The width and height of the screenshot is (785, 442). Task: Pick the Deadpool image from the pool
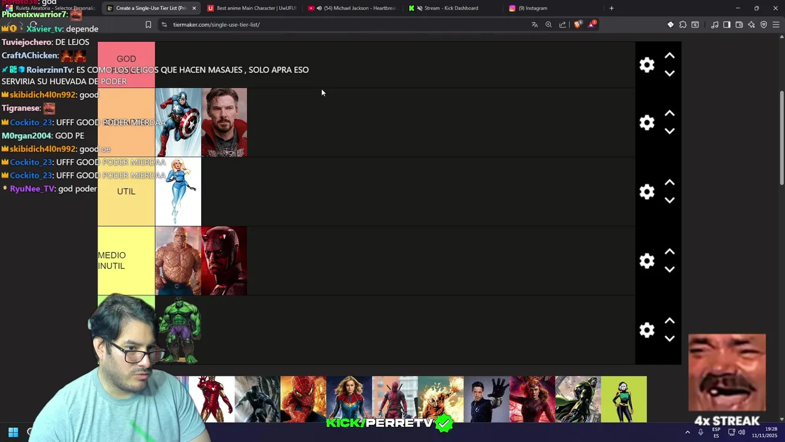click(395, 399)
